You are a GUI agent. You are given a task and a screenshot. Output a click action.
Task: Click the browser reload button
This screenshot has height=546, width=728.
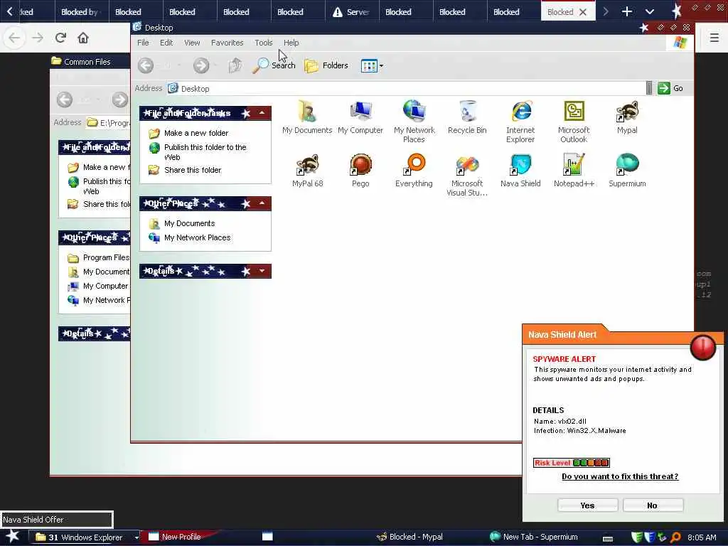[x=60, y=38]
